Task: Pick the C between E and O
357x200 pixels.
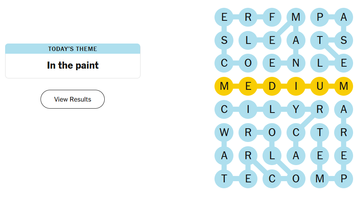Action: pos(272,179)
